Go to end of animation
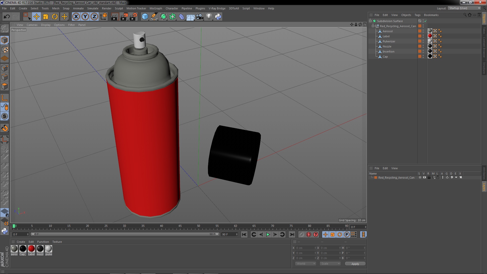This screenshot has height=274, width=487. coord(292,234)
